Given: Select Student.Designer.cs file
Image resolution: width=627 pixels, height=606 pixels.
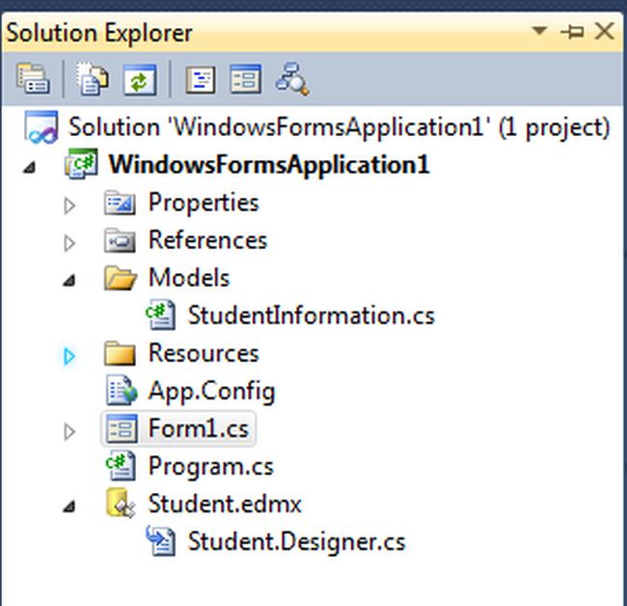Looking at the screenshot, I should [x=296, y=541].
